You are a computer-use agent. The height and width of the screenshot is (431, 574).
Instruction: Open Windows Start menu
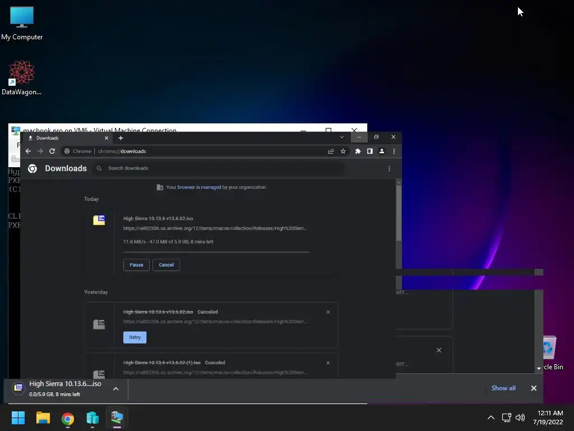pos(18,418)
